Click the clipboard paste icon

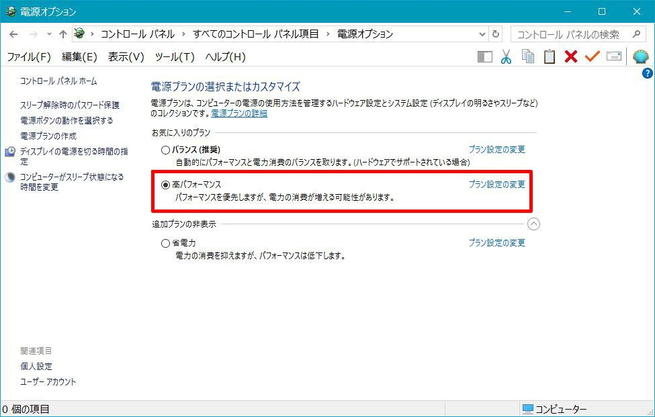pyautogui.click(x=550, y=57)
